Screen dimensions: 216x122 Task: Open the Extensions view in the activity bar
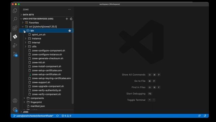(x=15, y=28)
